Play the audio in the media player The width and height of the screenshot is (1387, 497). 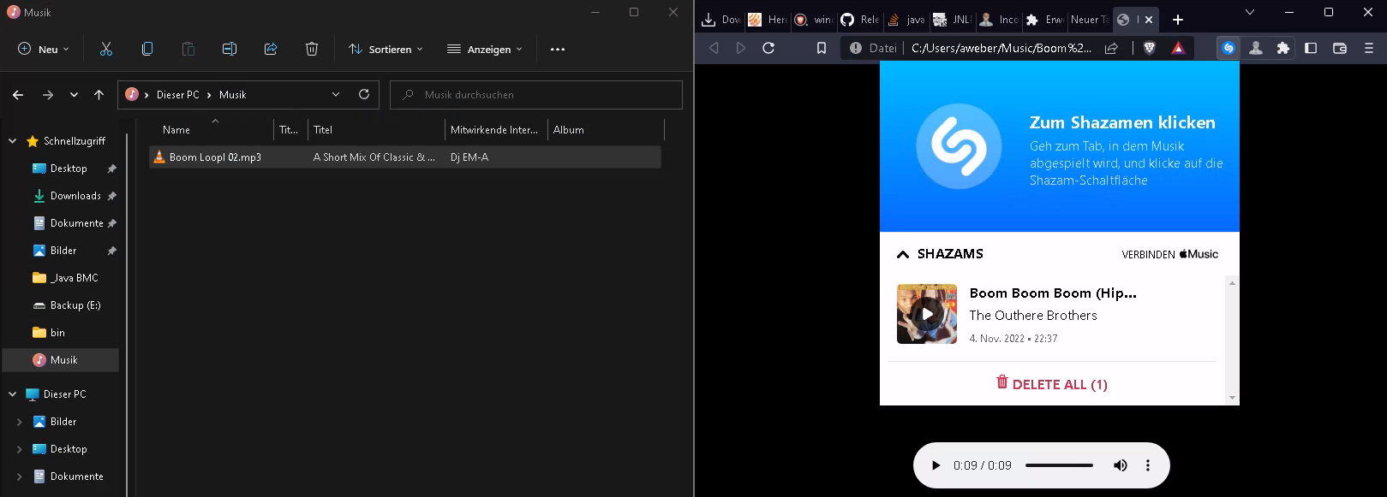pyautogui.click(x=936, y=465)
